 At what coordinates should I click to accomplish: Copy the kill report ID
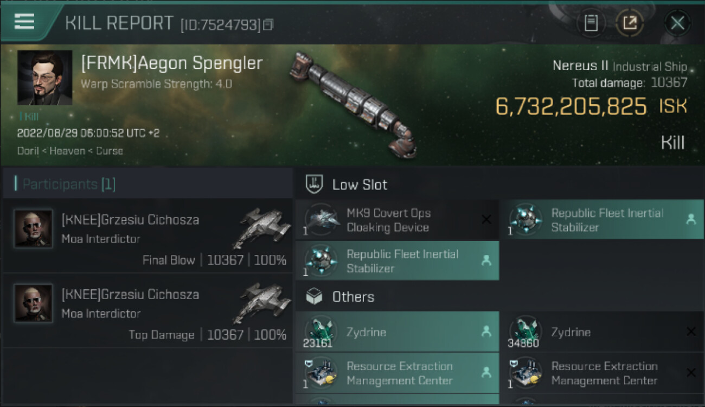pos(268,24)
